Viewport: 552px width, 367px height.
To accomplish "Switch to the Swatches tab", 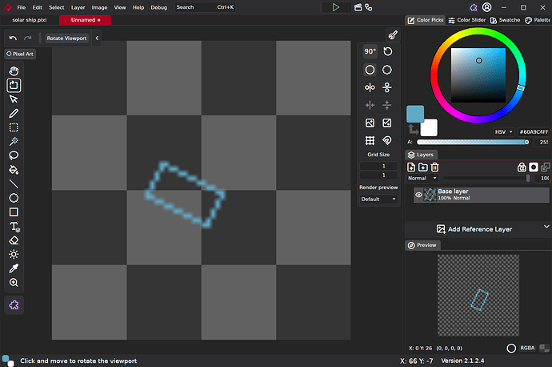I will coord(505,20).
